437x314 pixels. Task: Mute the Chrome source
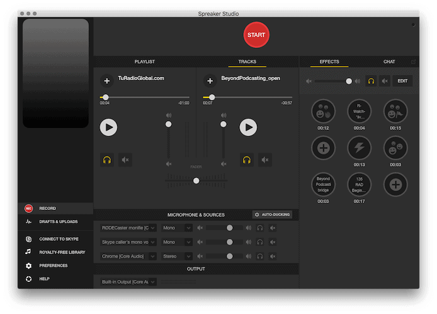pos(273,256)
